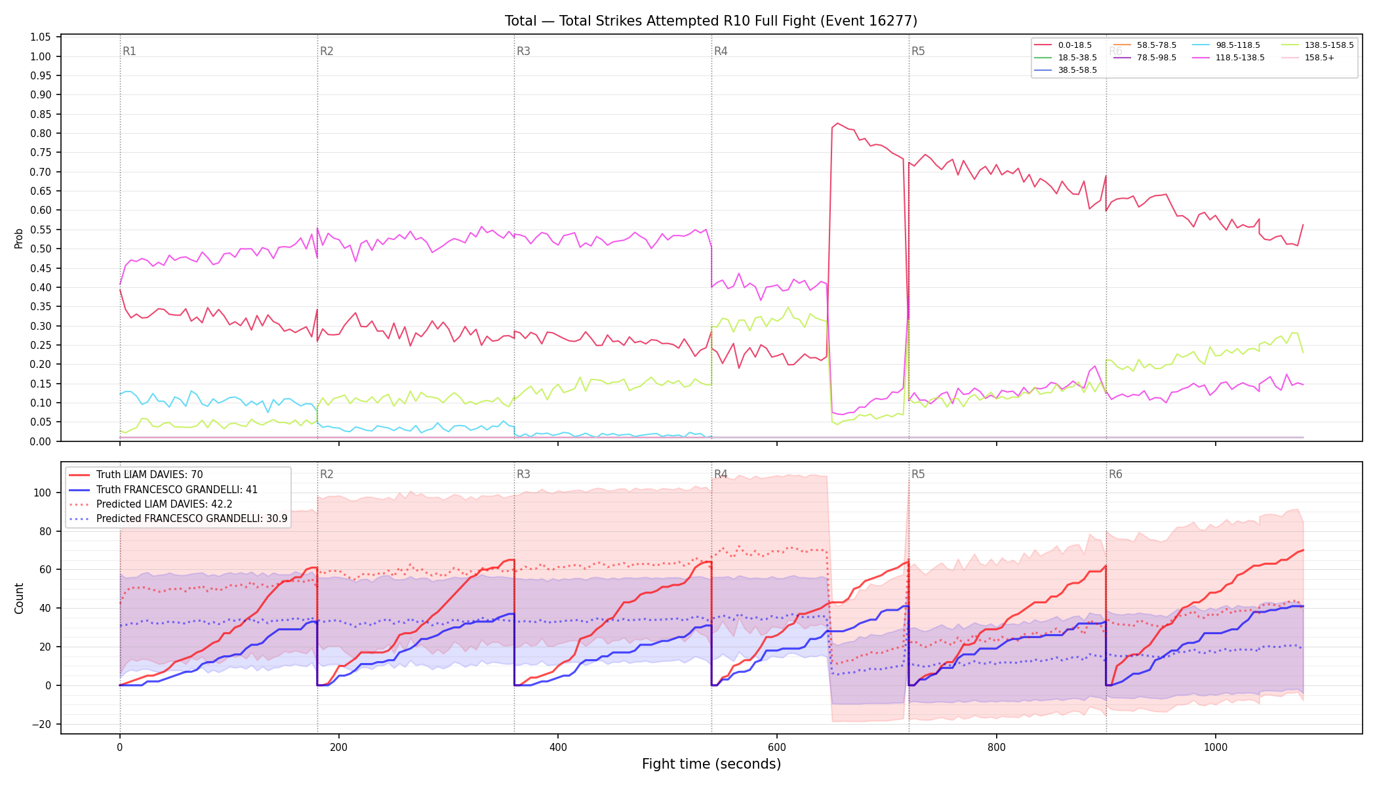Click the 0.00 tick on Prob axis
1377x787 pixels.
click(41, 441)
